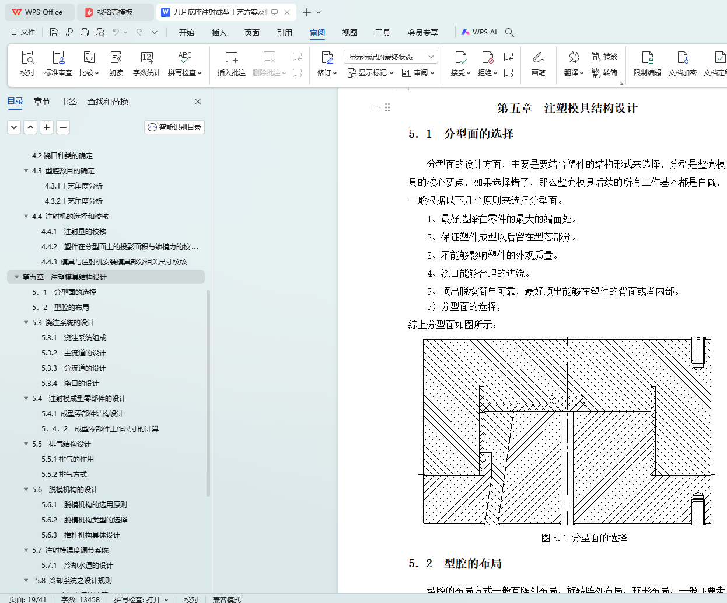This screenshot has width=727, height=603.
Task: Open 显示标记的最终状态 dropdown
Action: click(x=390, y=57)
